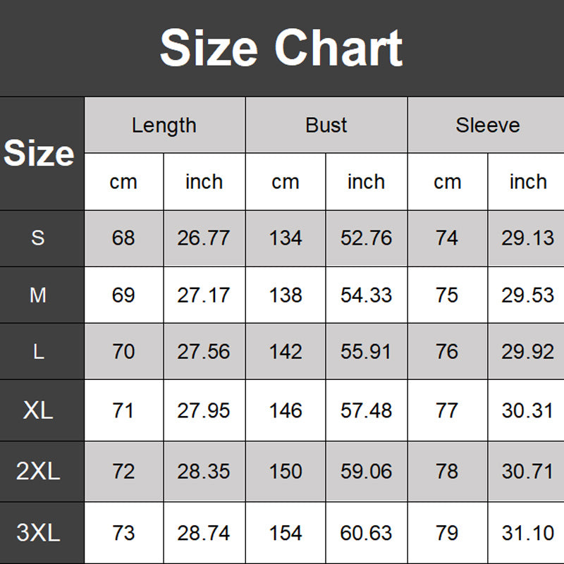Click the 54.33 inch bust cell
Image resolution: width=564 pixels, height=564 pixels.
click(x=366, y=295)
